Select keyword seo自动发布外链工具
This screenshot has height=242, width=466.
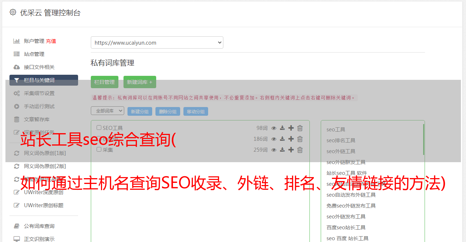click(x=351, y=195)
